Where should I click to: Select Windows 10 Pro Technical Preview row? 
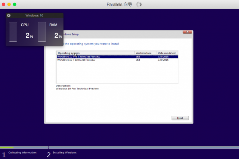point(117,57)
